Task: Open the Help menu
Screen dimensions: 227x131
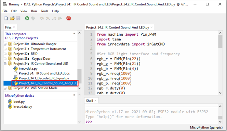Action: (55, 11)
